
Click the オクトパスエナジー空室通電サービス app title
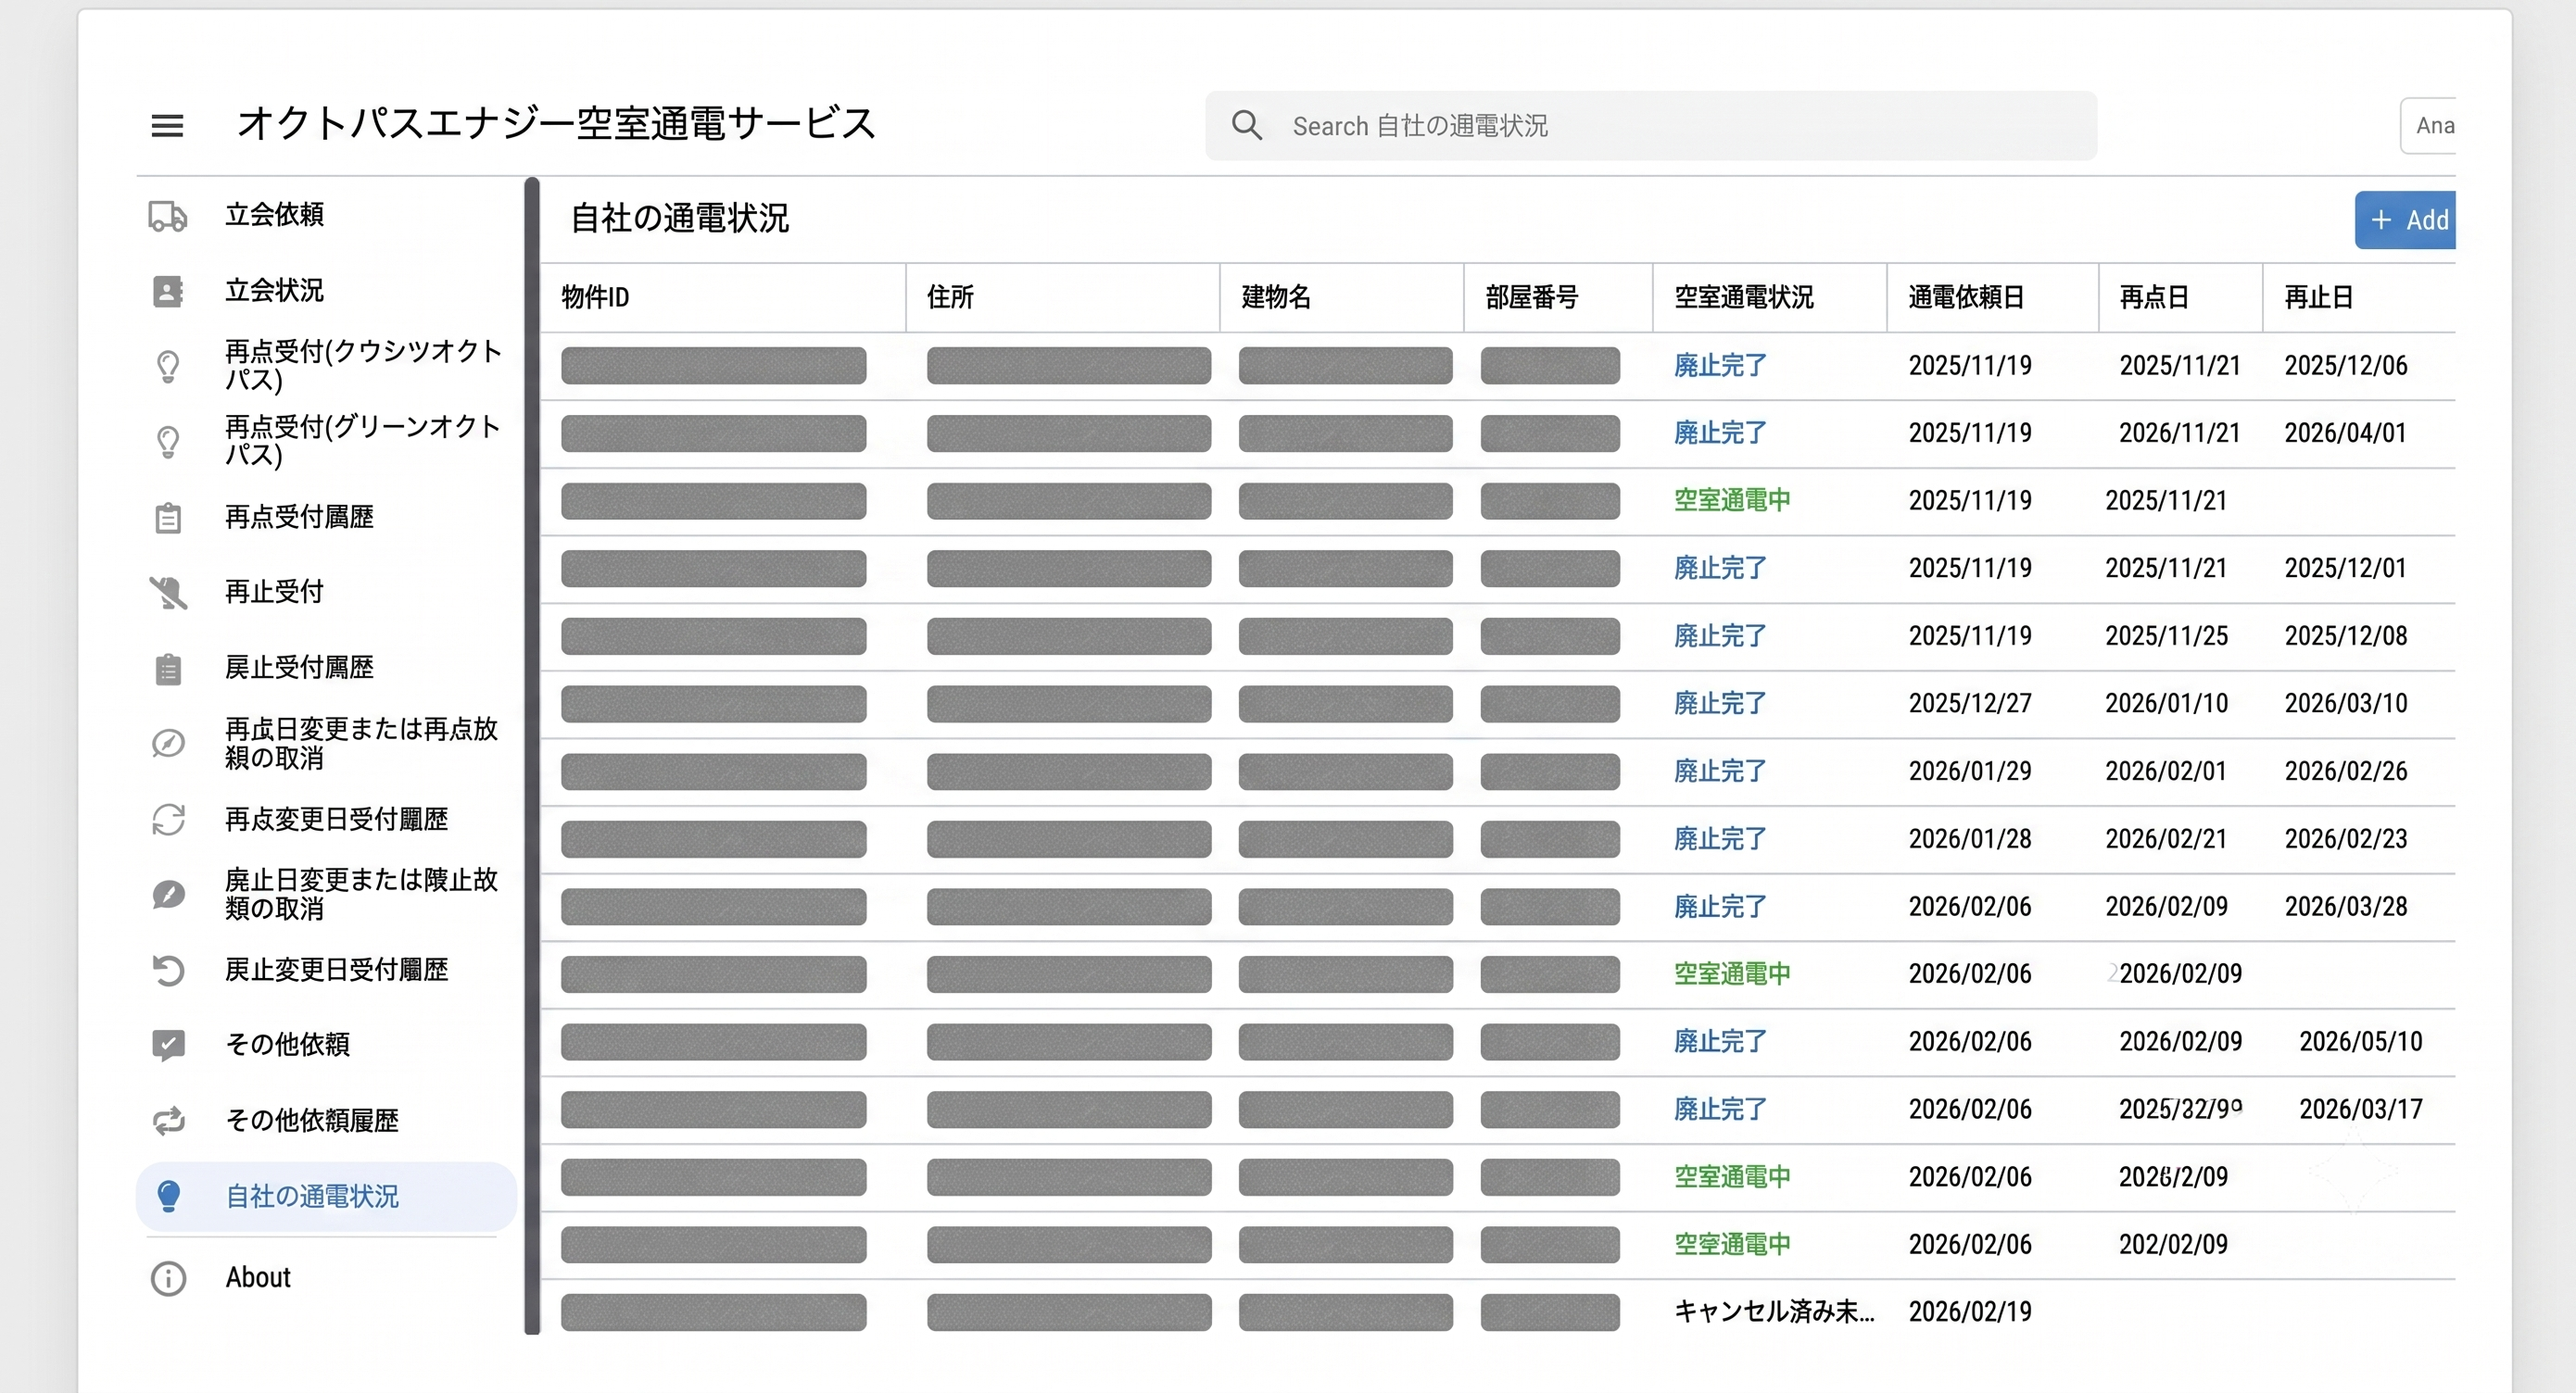[x=556, y=124]
